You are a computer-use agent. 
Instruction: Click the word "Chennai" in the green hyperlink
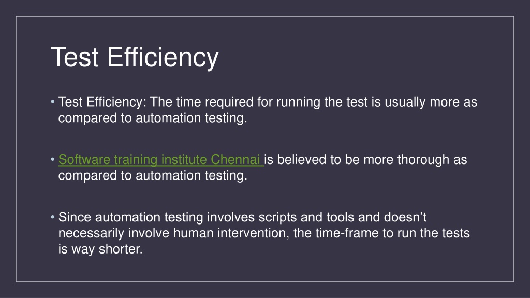(235, 159)
